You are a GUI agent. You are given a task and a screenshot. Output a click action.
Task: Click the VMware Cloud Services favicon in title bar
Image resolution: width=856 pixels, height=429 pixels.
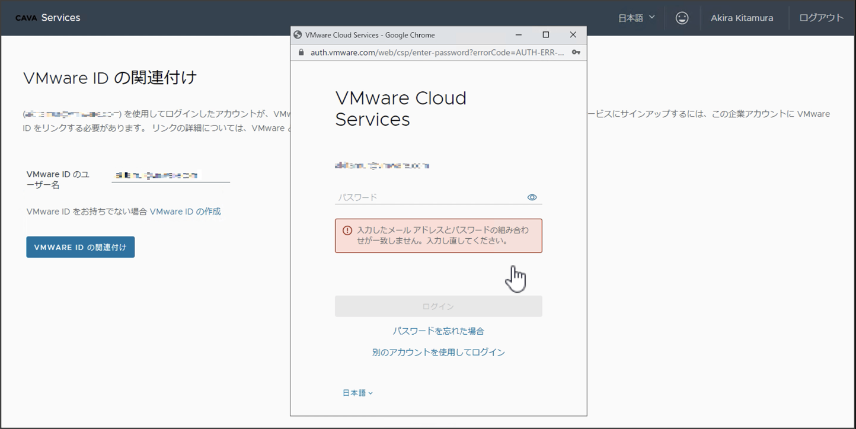tap(298, 34)
